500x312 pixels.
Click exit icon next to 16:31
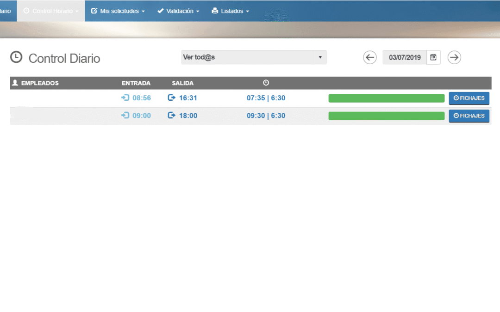point(172,98)
